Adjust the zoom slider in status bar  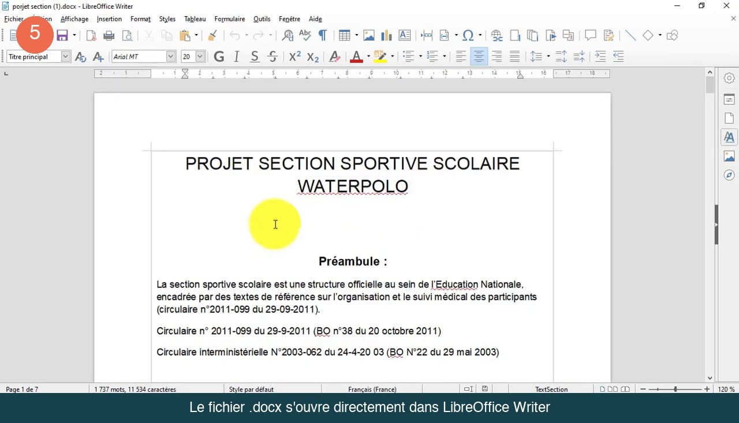coord(674,390)
